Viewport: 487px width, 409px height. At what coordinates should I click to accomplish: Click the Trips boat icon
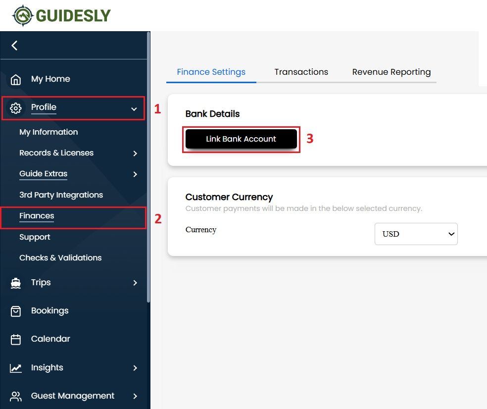16,283
